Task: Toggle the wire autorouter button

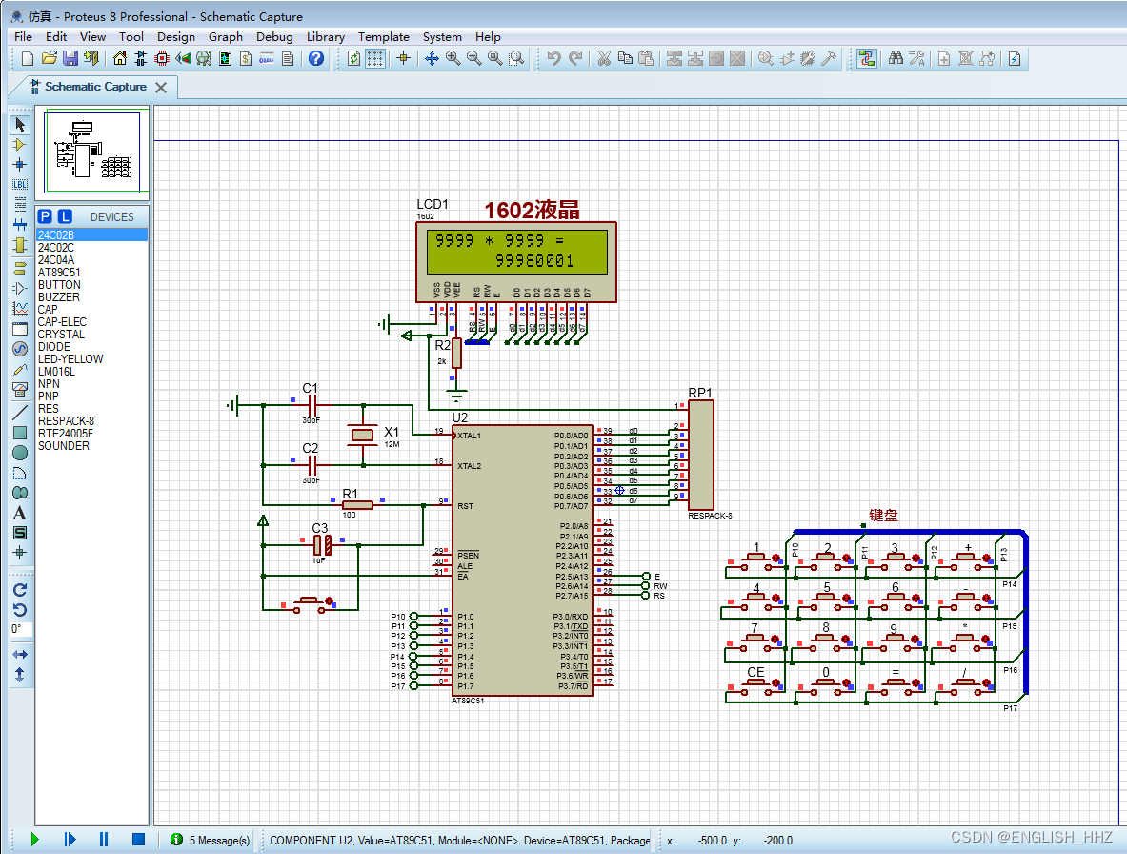Action: tap(866, 59)
